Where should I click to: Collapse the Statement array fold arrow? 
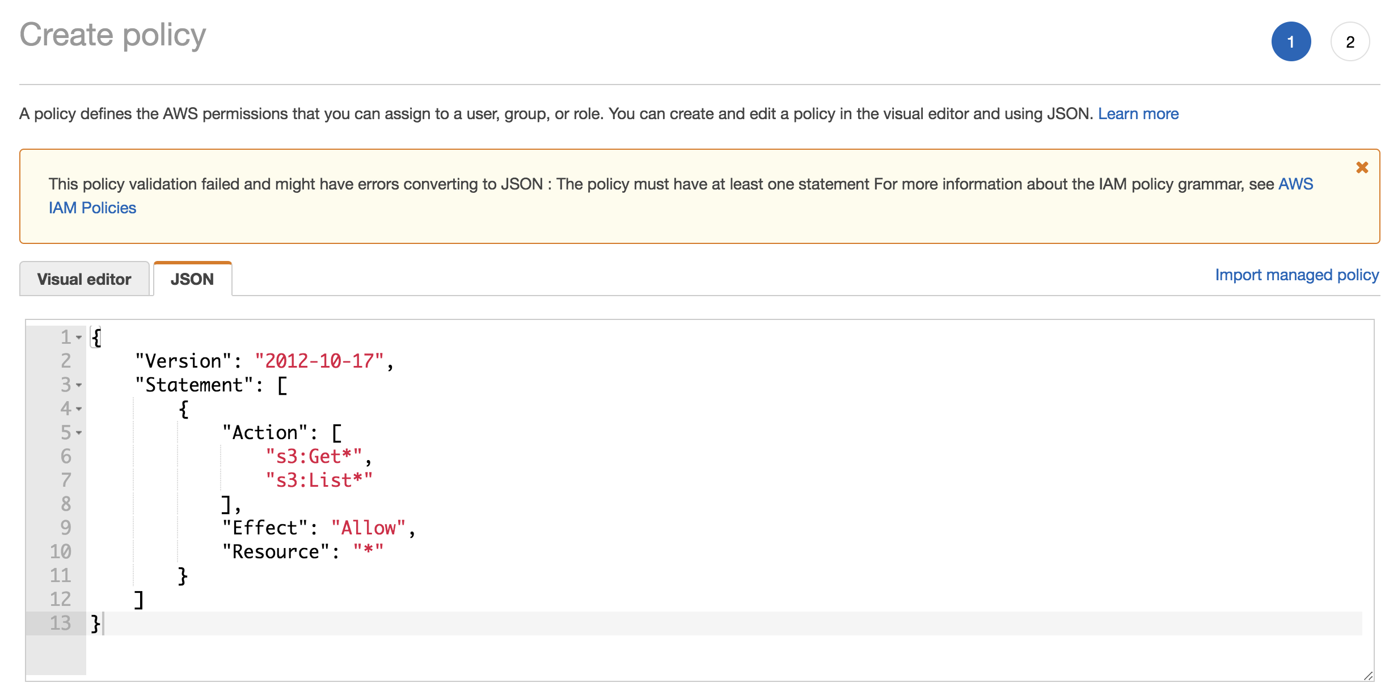(79, 385)
